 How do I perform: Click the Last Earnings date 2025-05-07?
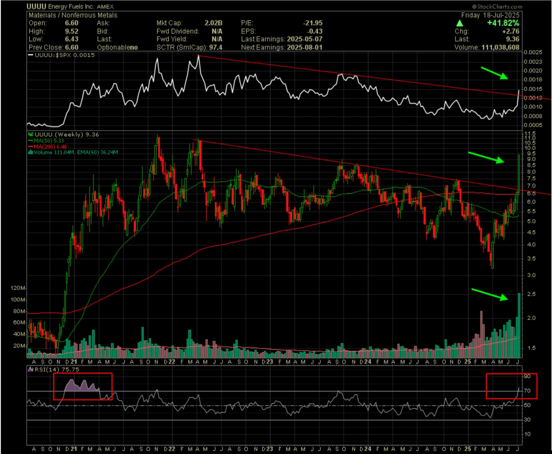pyautogui.click(x=305, y=39)
